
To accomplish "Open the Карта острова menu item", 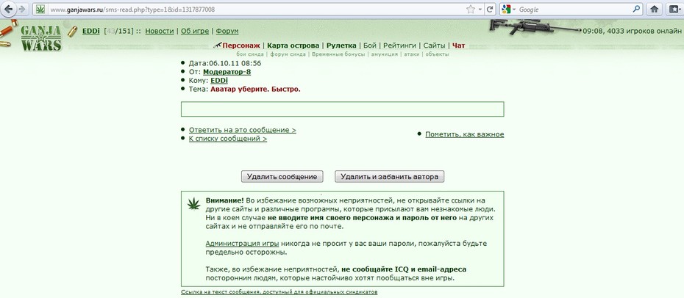I will pos(293,46).
